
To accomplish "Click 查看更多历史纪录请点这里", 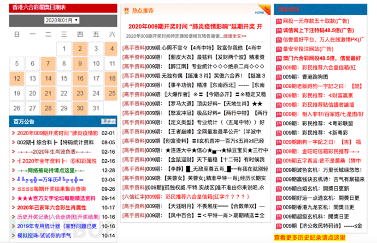I will (x=310, y=238).
